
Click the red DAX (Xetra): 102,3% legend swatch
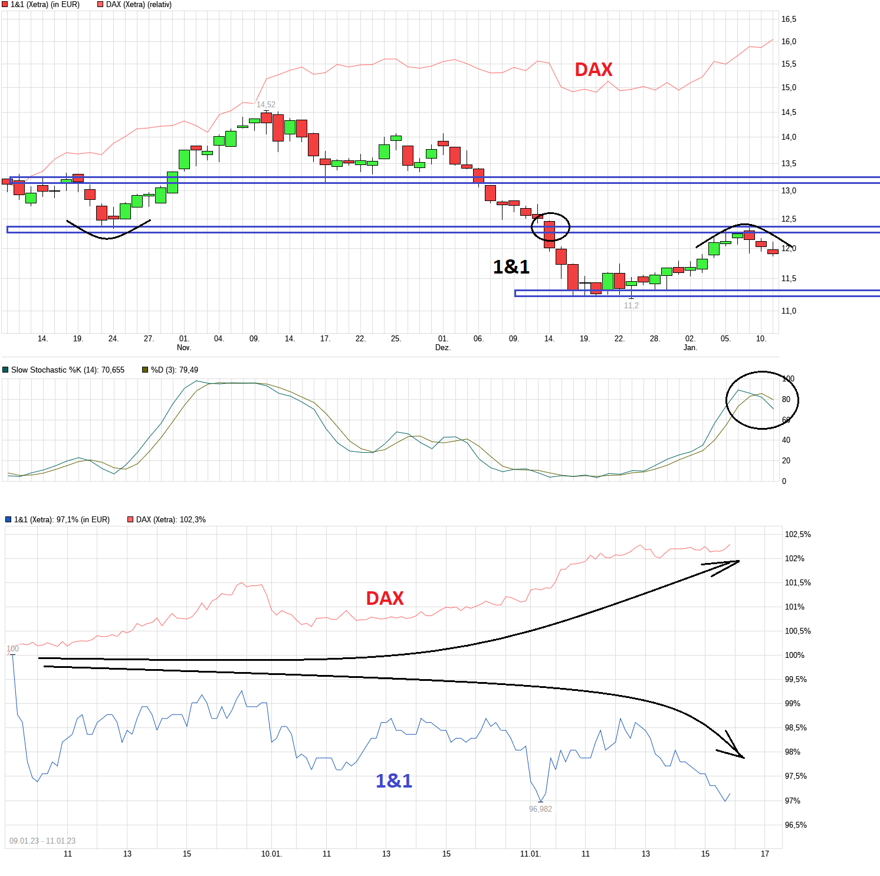(130, 520)
